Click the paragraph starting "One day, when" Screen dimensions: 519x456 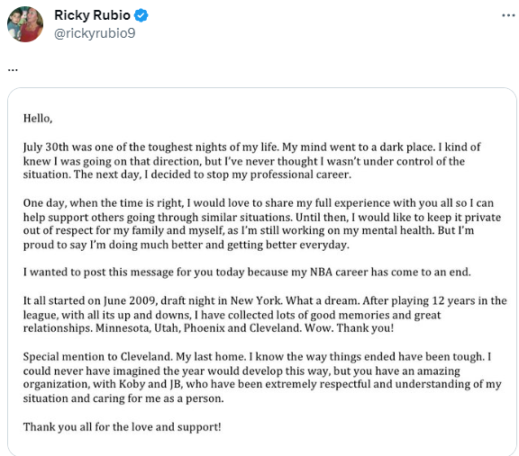tap(262, 224)
